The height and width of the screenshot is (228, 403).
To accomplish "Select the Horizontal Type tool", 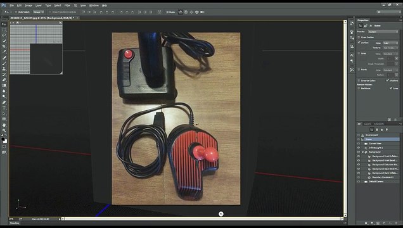I will point(4,108).
